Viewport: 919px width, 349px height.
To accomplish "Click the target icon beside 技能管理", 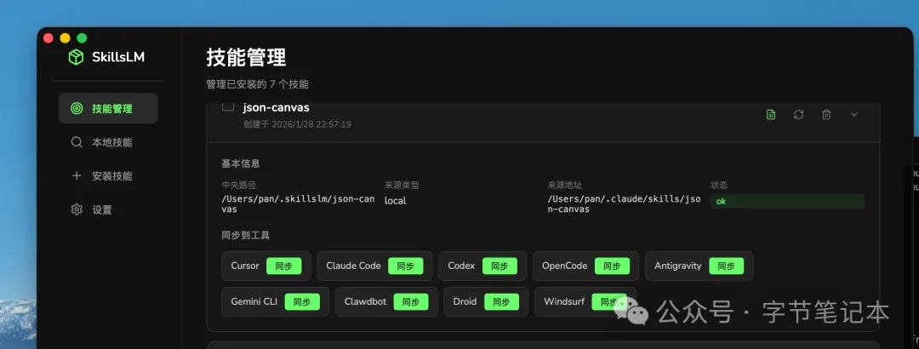I will click(x=77, y=109).
